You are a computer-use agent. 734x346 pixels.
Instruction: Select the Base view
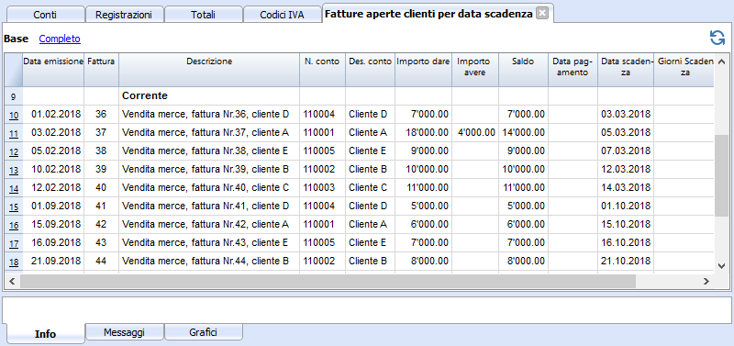[16, 39]
